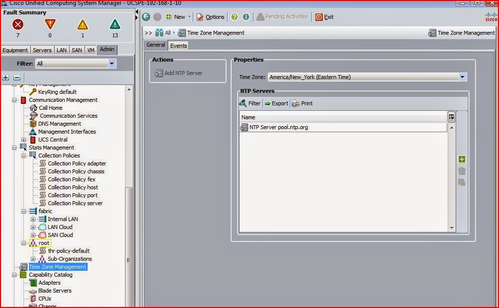Screen dimensions: 499x308
Task: Click the green plus icon to add entry
Action: 462,159
